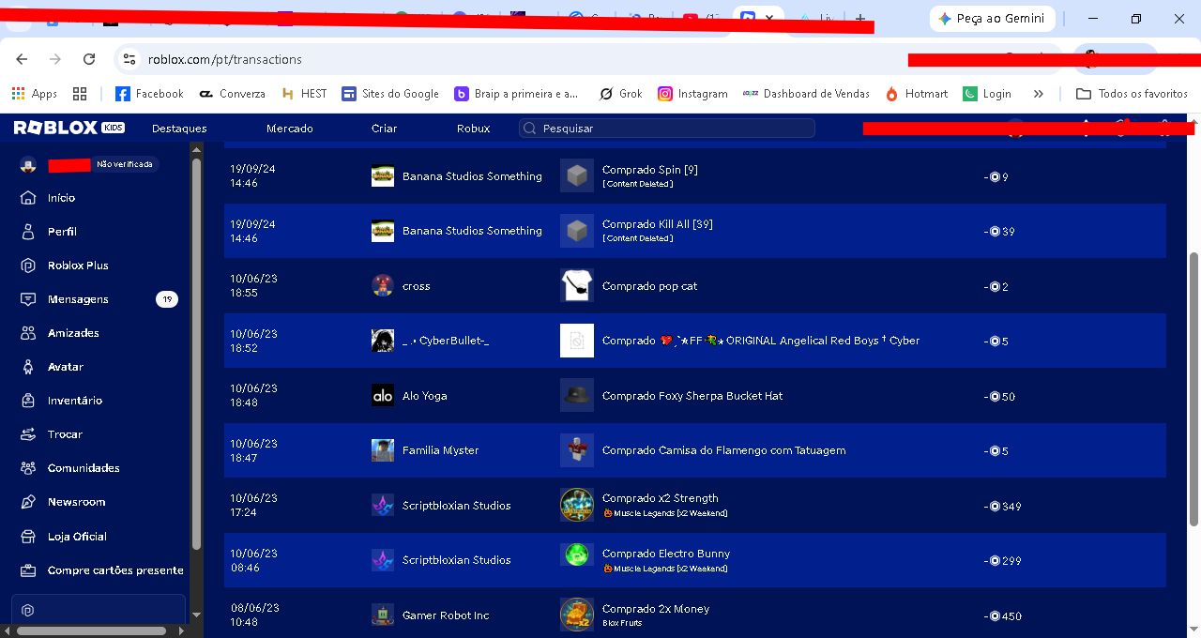Screen dimensions: 1201x638
Task: Go back with the browser back arrow
Action: 22,59
